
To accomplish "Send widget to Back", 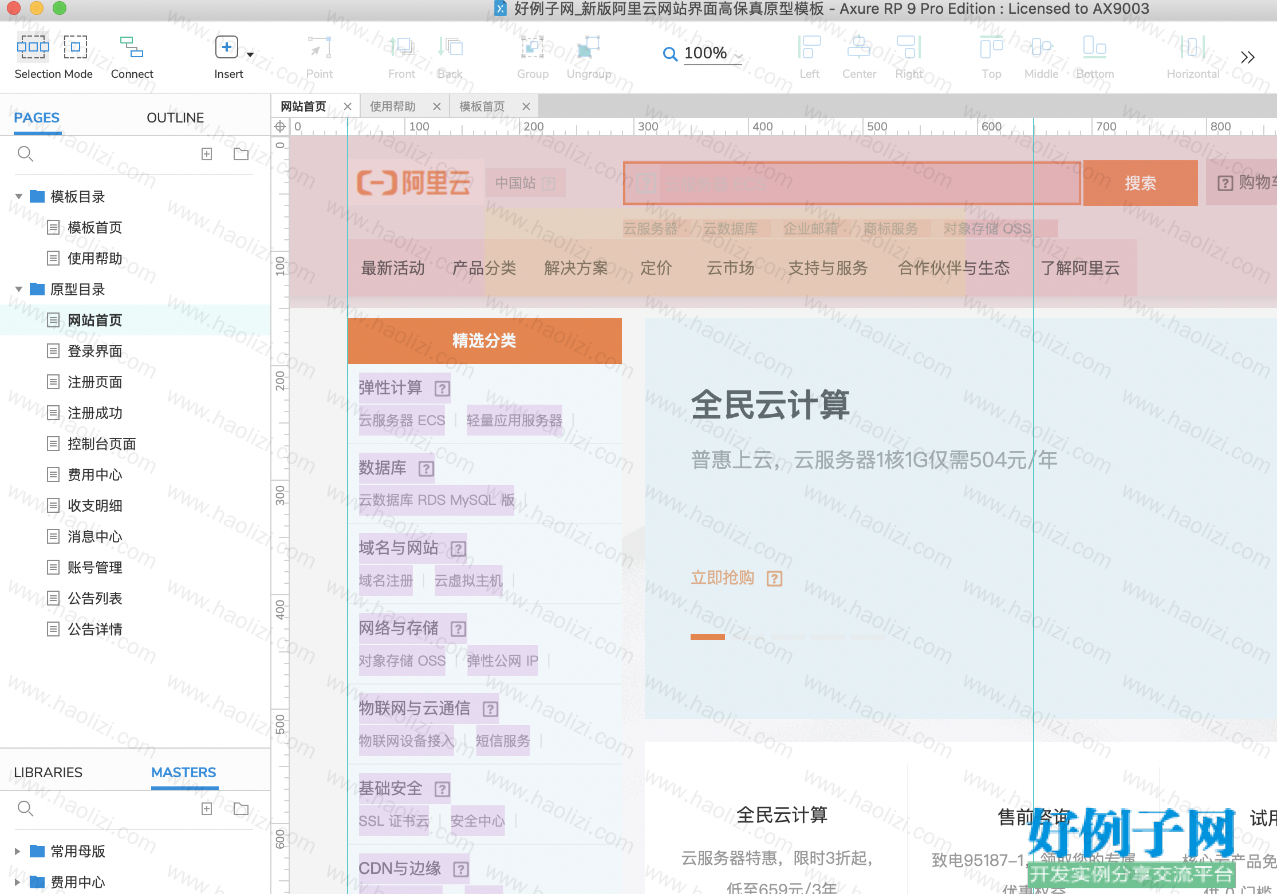I will point(450,47).
